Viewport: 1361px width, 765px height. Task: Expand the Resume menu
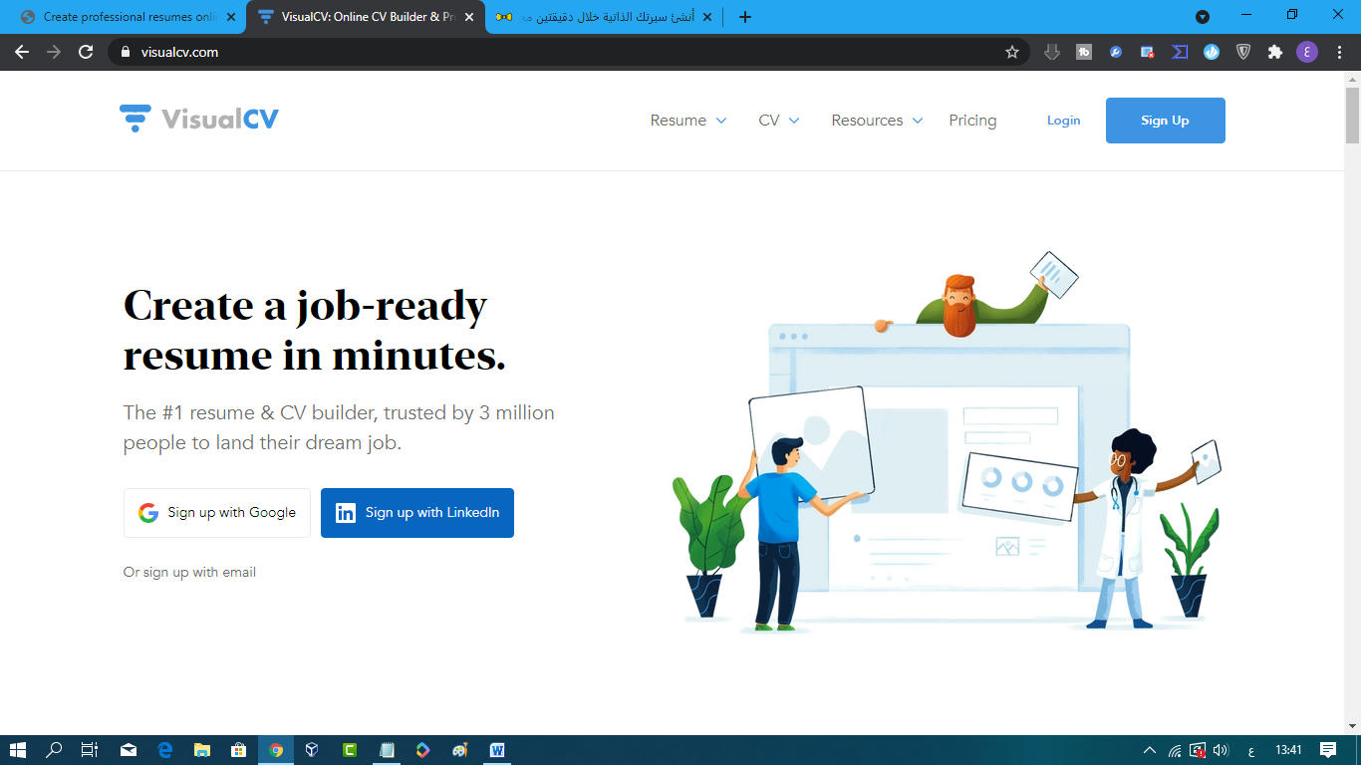tap(688, 121)
